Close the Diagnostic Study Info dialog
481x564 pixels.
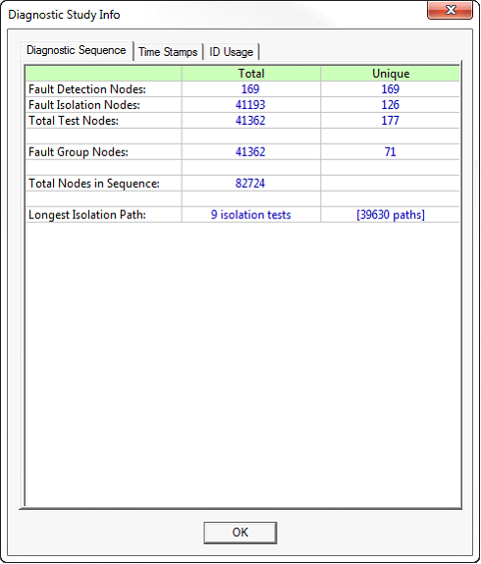(x=450, y=10)
